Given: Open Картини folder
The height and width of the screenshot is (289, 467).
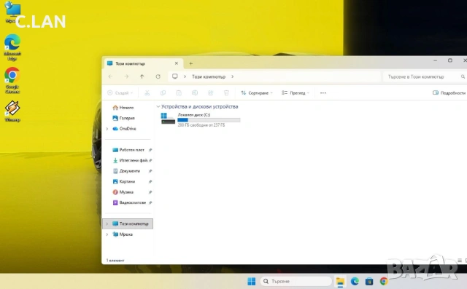Looking at the screenshot, I should tap(124, 181).
